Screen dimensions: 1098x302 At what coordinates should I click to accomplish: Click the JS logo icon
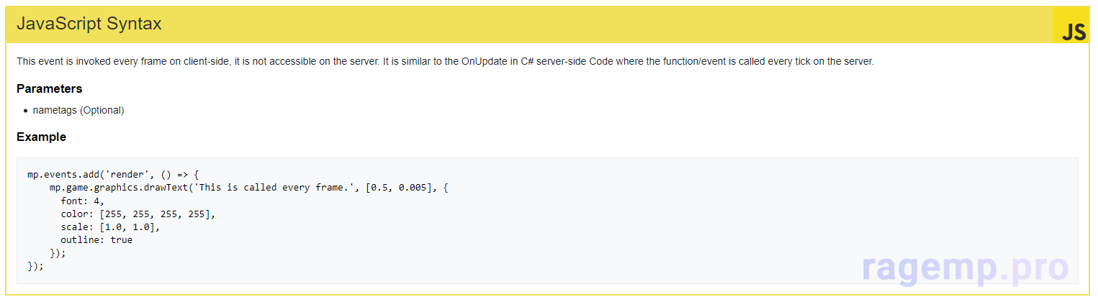1073,29
